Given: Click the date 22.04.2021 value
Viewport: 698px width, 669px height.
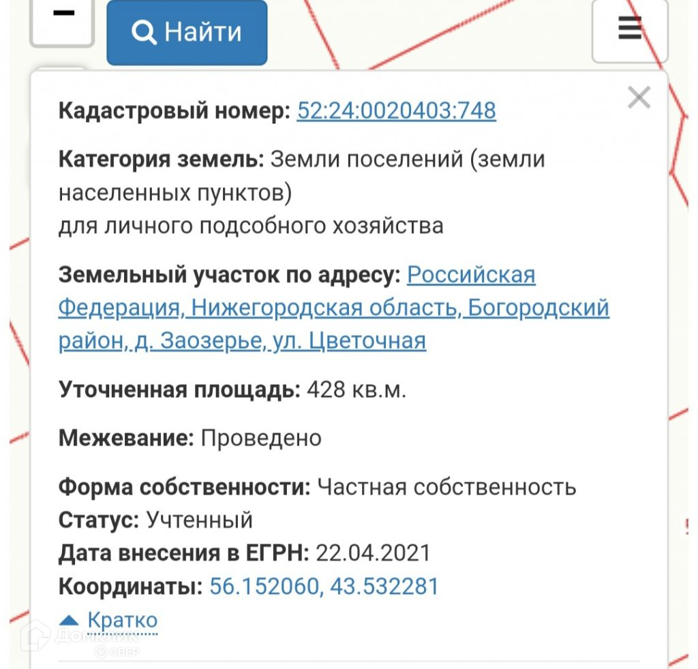Looking at the screenshot, I should 374,553.
